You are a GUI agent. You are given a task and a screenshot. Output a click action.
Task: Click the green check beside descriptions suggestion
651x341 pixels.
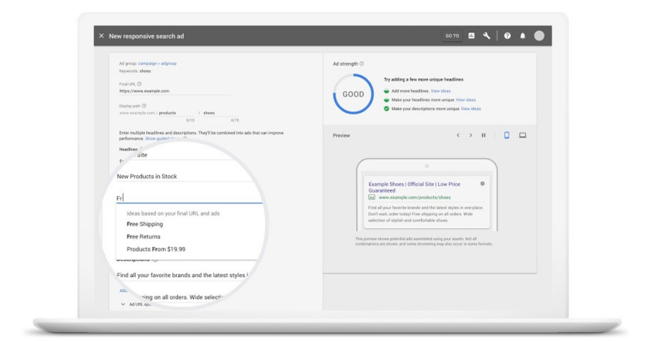click(387, 109)
